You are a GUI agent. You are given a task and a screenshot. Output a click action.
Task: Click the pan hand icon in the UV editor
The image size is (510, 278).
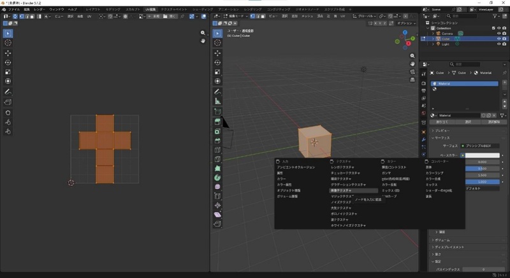coord(203,41)
